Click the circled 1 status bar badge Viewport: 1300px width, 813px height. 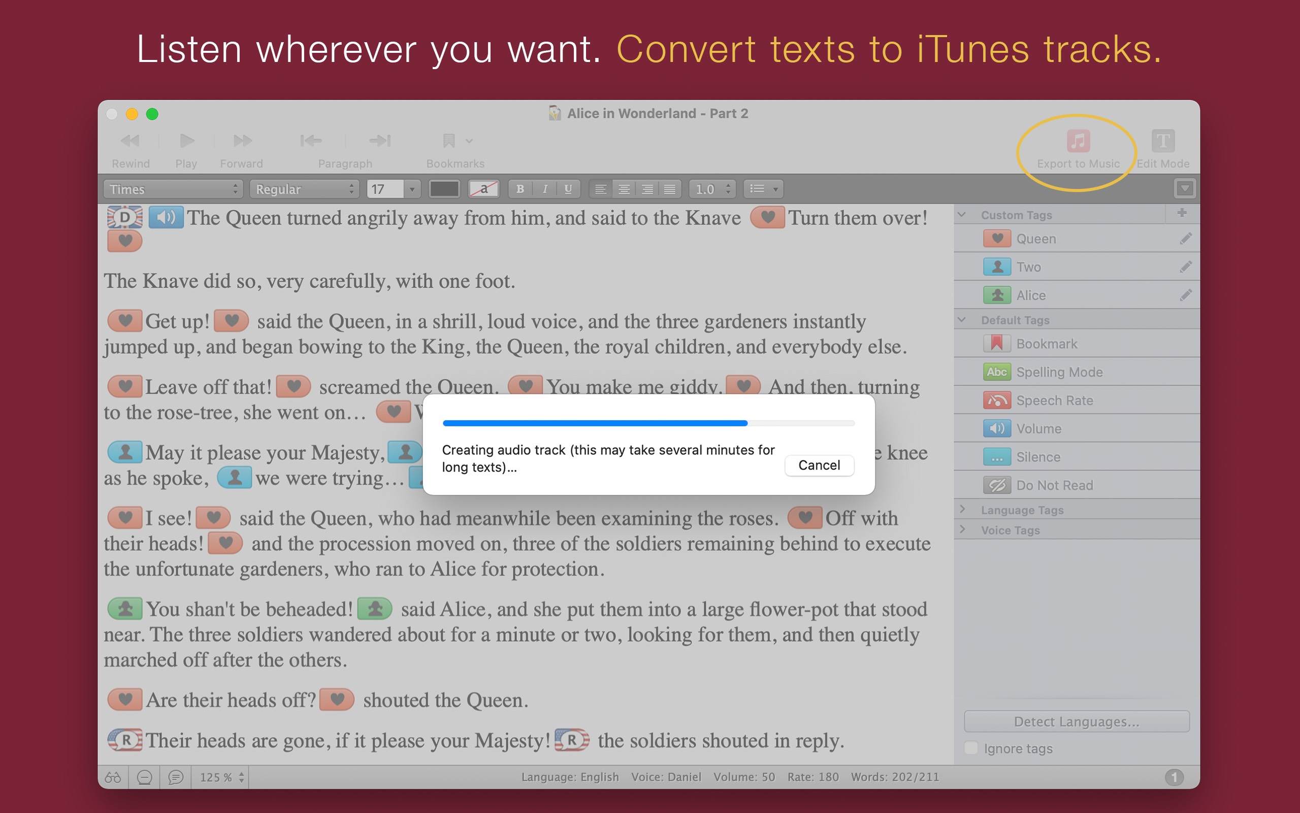coord(1174,777)
